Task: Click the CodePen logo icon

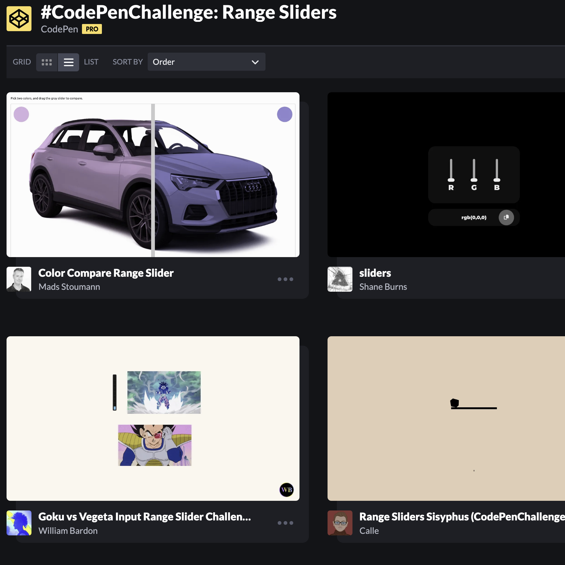Action: [x=19, y=19]
